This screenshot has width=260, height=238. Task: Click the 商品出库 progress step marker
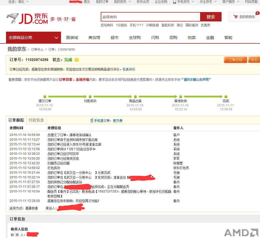(x=135, y=97)
